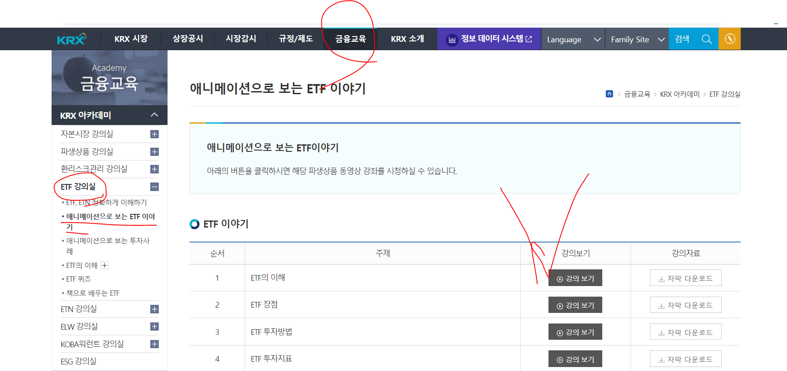Open 상장공시 menu
Viewport: 787px width, 371px height.
pos(188,39)
